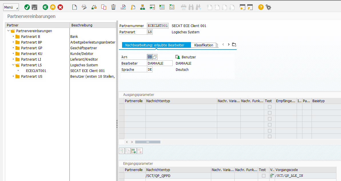Collapse the Partnerart LS tree node
Viewport: 341px width, 181px height.
[13, 65]
